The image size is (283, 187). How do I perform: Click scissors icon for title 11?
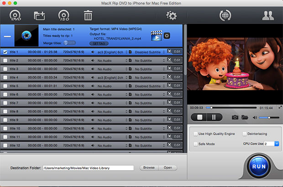click(169, 136)
